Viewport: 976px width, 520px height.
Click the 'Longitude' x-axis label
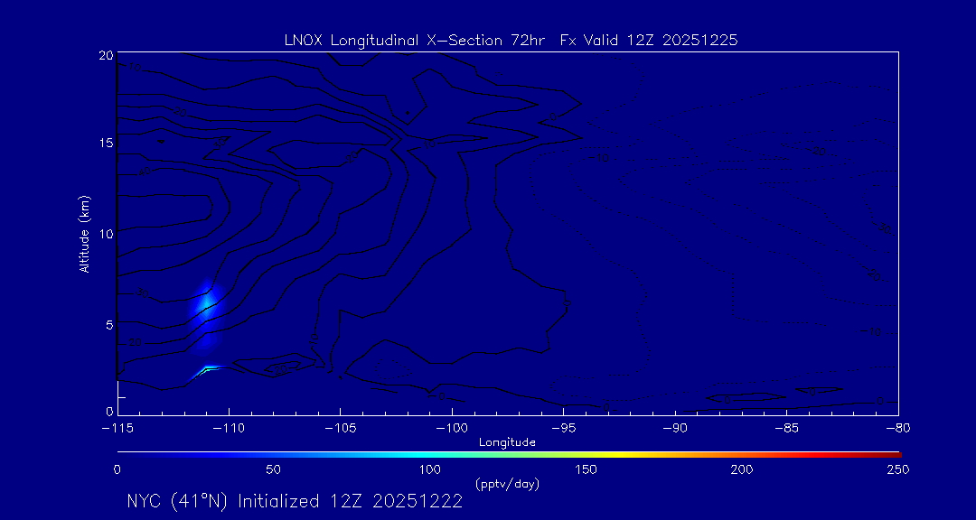509,442
